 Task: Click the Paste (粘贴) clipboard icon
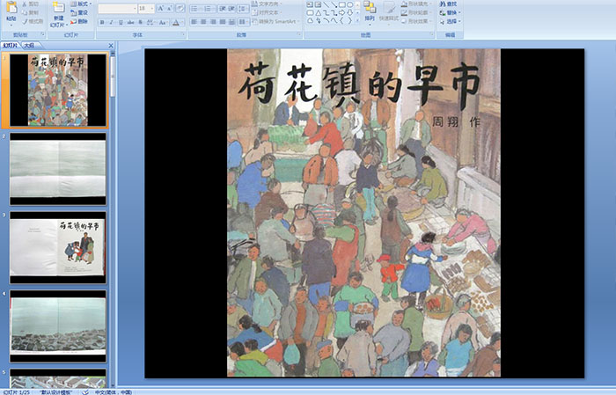coord(11,7)
